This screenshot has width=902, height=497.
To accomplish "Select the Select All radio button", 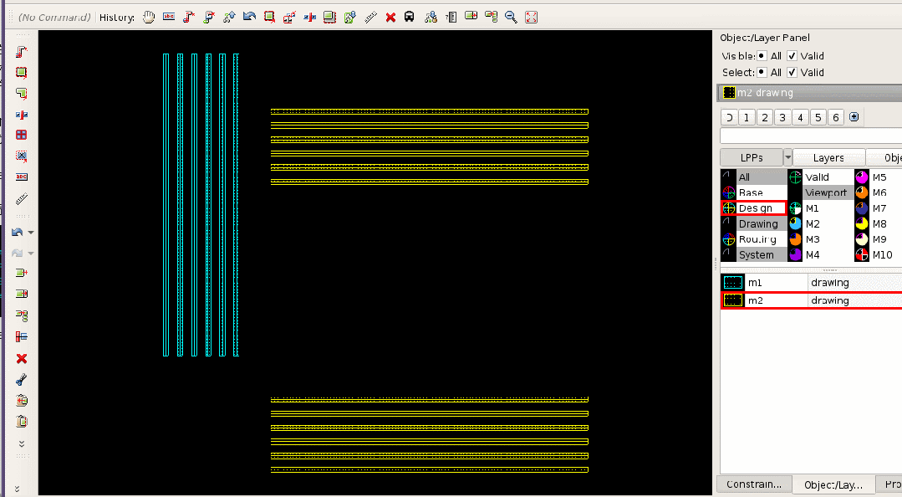I will click(x=761, y=73).
